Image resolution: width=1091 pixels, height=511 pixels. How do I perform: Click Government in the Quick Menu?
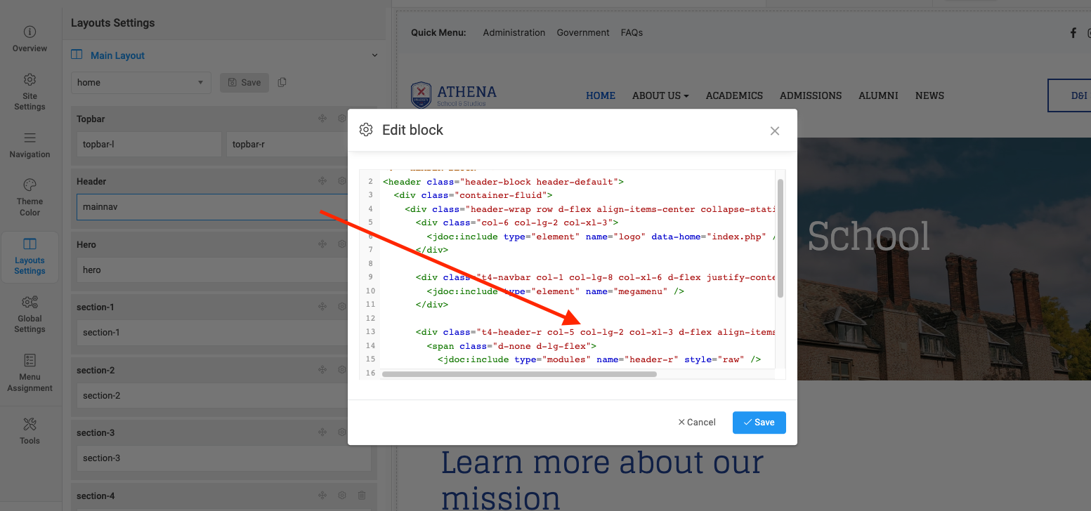coord(583,33)
